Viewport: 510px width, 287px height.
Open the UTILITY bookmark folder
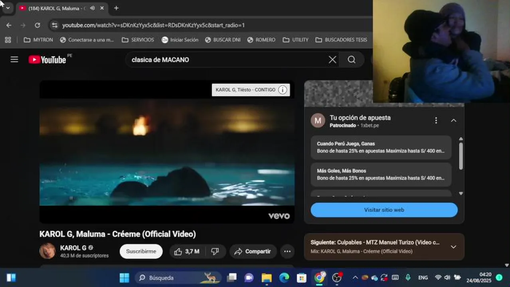[295, 40]
